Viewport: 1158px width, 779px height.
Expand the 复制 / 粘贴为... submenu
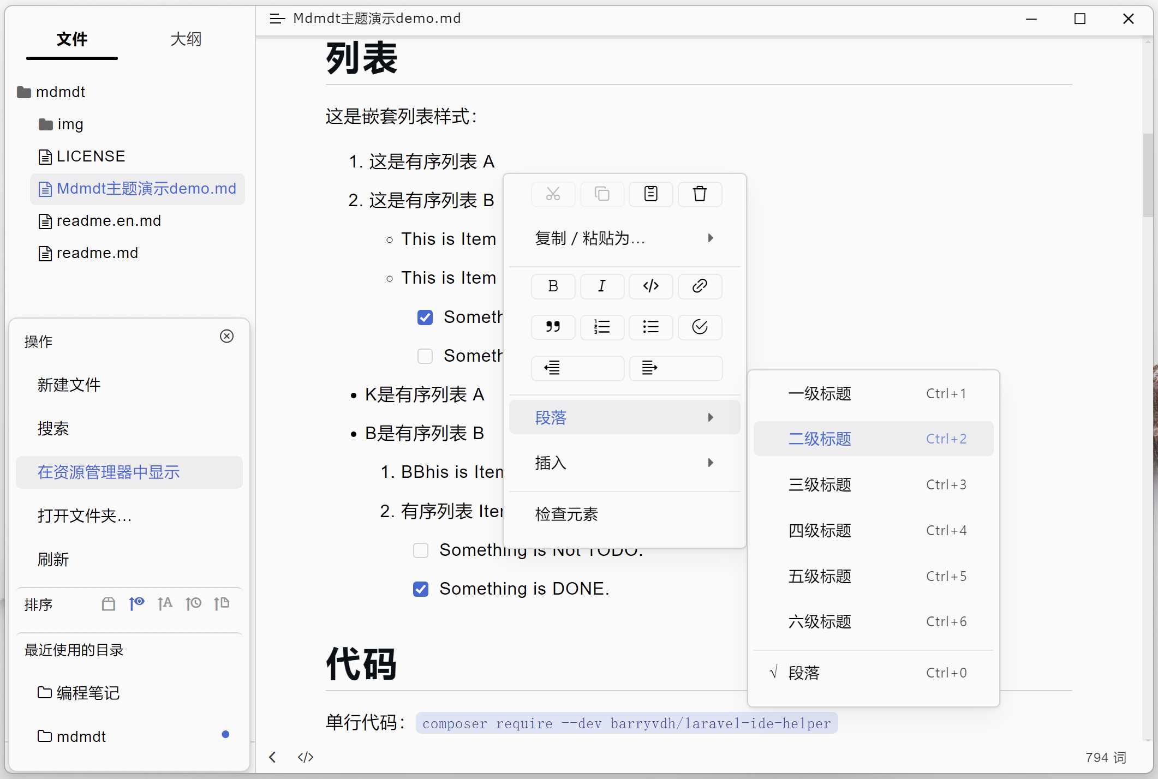pyautogui.click(x=624, y=238)
